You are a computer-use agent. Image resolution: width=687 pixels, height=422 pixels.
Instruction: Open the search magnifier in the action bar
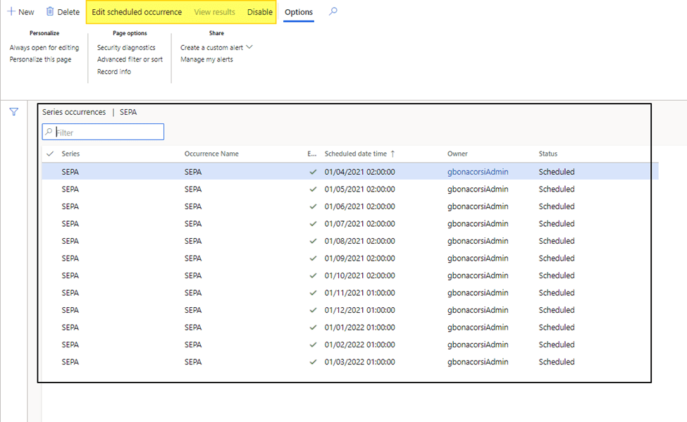tap(333, 12)
